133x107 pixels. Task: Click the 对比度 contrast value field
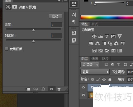point(56,36)
